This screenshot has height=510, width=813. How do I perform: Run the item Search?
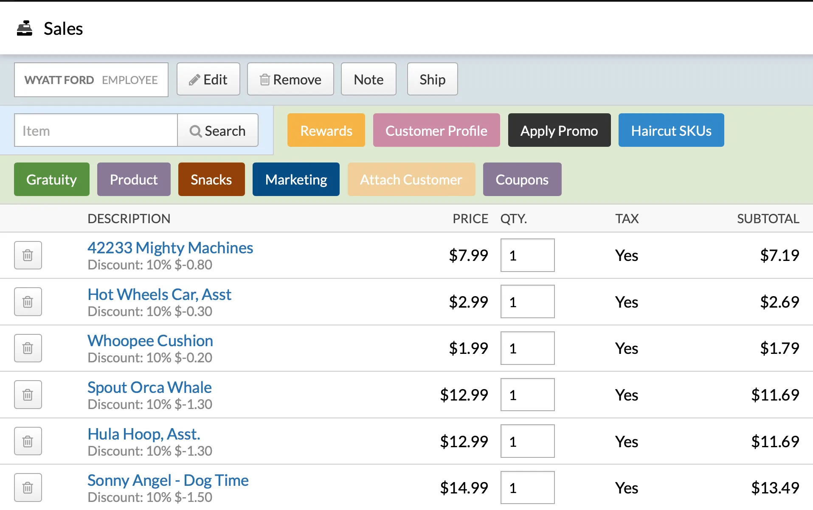(218, 130)
